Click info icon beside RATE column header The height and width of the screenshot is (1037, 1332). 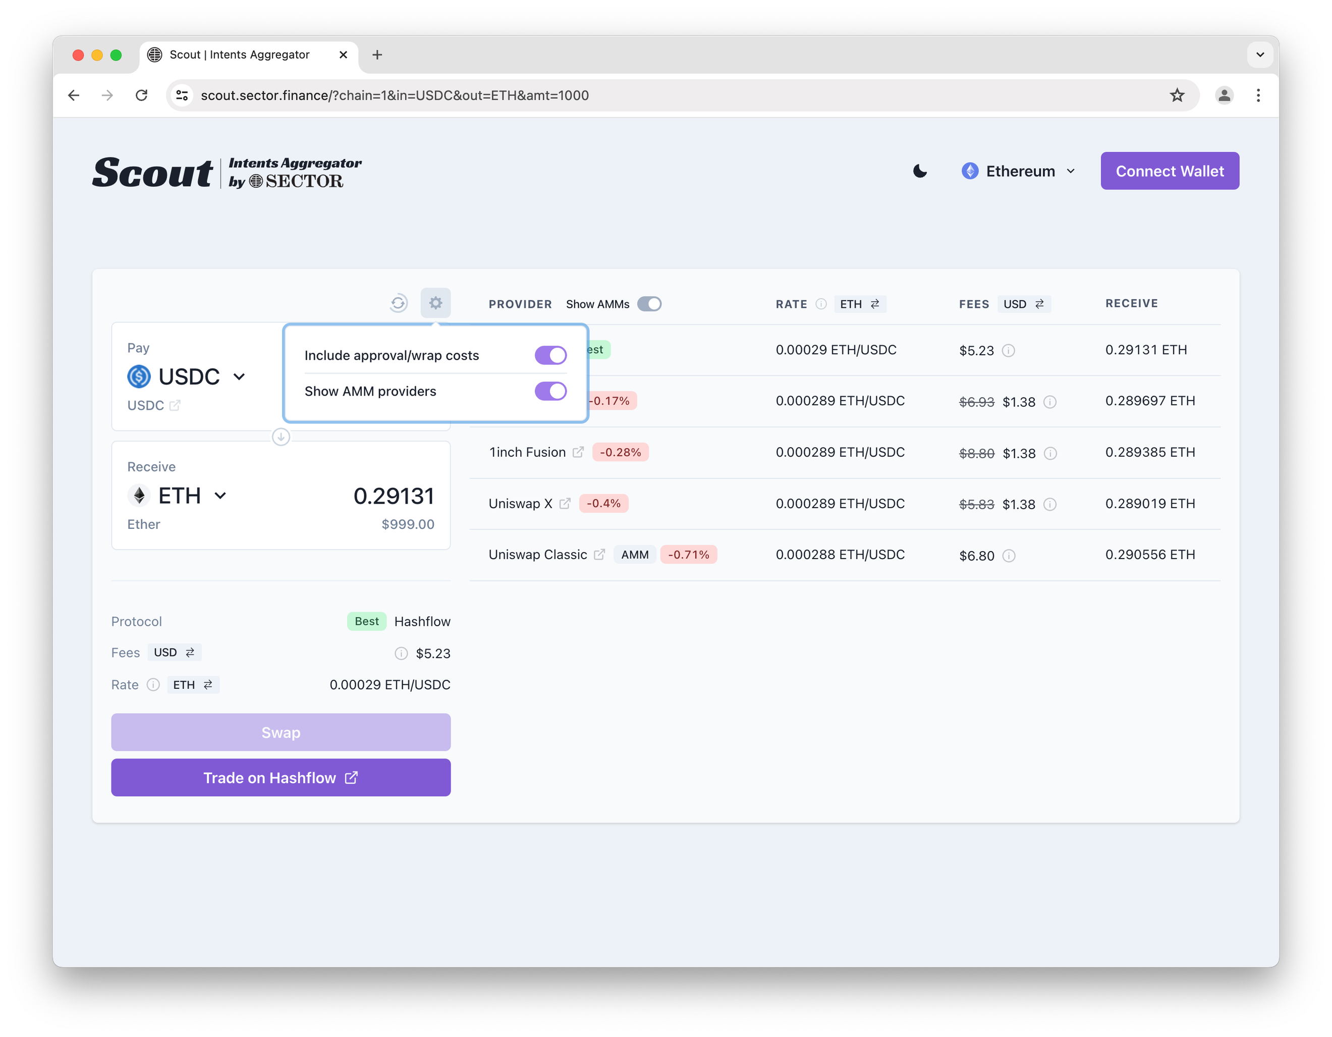coord(821,304)
